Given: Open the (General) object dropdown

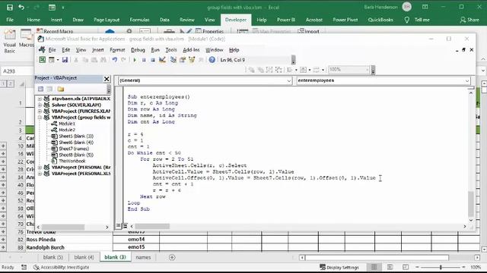Looking at the screenshot, I should 289,80.
